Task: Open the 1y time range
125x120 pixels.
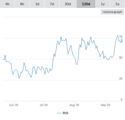Action: [x=103, y=4]
